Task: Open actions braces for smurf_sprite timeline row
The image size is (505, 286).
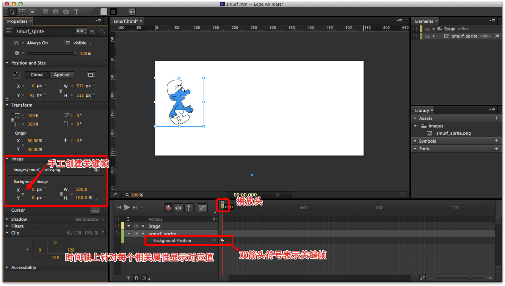Action: coord(117,234)
